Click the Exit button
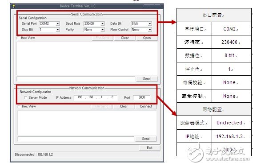 [x=149, y=148]
